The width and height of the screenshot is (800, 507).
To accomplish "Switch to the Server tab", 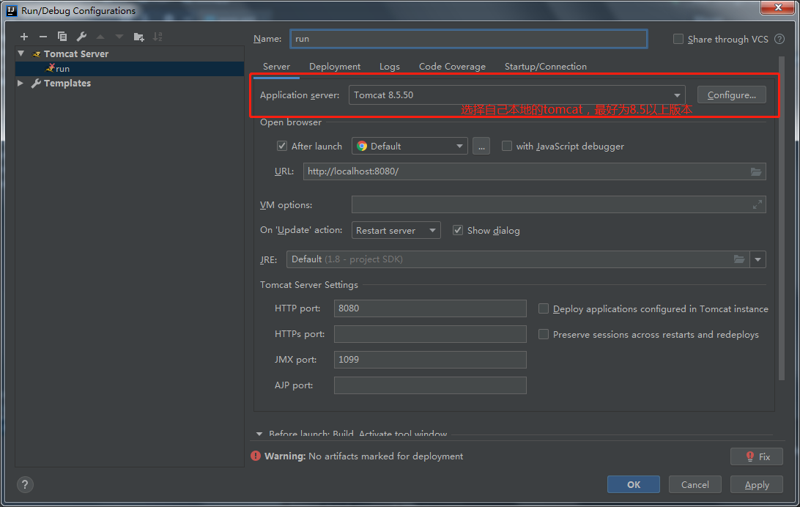I will tap(276, 67).
